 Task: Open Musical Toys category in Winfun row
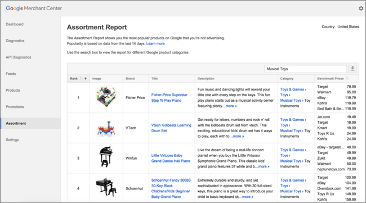click(291, 161)
